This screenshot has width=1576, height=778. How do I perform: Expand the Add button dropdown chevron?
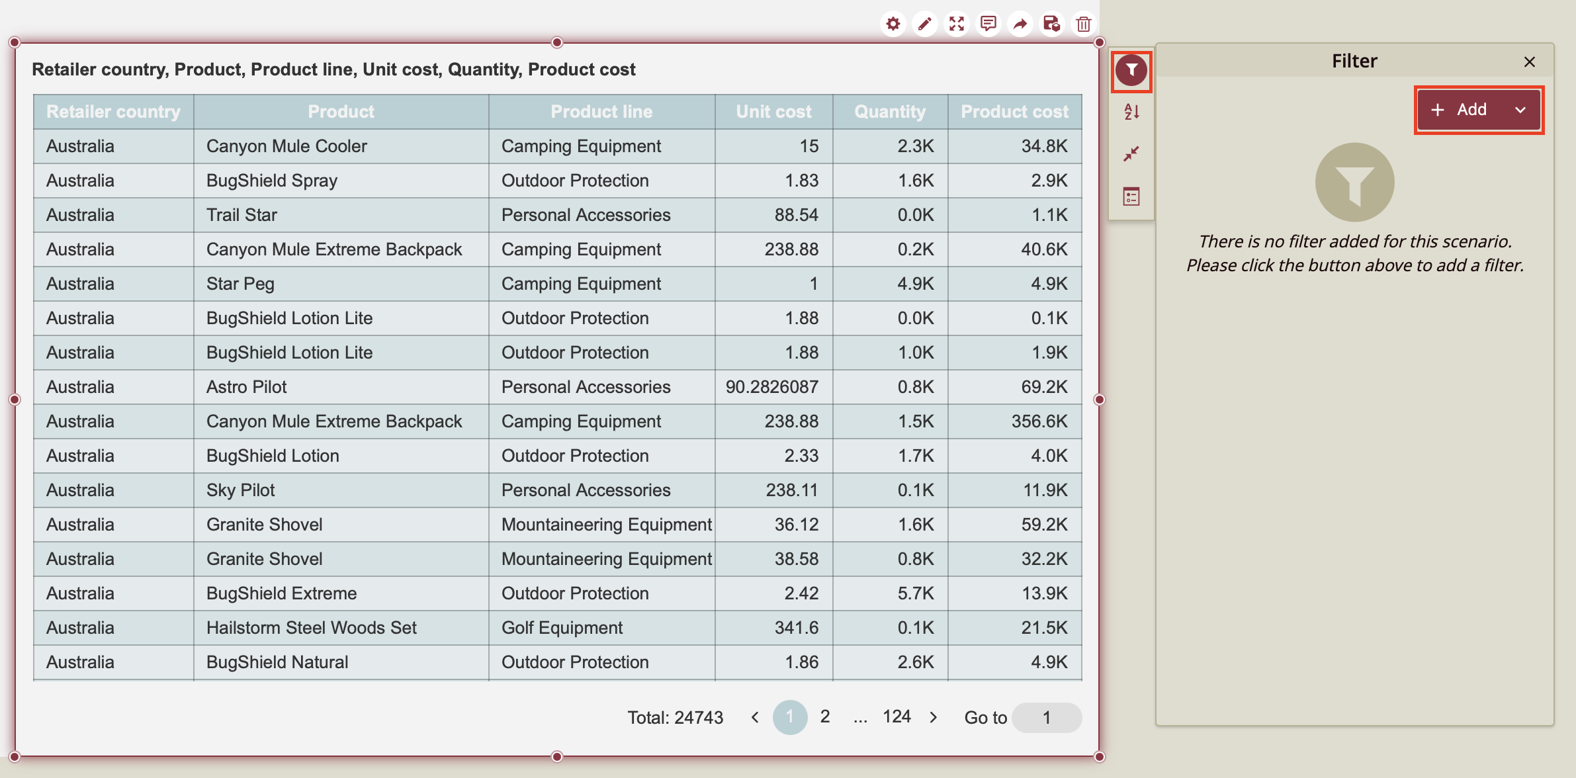[1520, 110]
